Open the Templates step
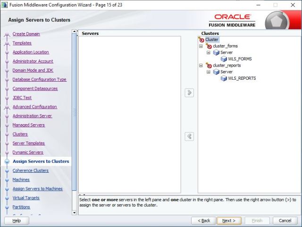Image resolution: width=302 pixels, height=227 pixels. 22,43
